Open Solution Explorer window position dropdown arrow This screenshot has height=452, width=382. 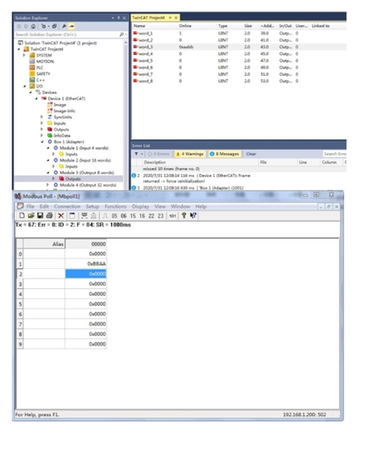pyautogui.click(x=113, y=18)
